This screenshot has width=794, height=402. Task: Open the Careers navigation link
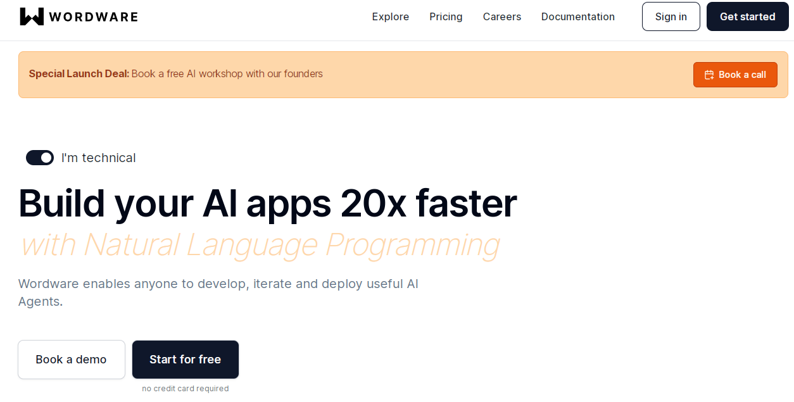(501, 16)
